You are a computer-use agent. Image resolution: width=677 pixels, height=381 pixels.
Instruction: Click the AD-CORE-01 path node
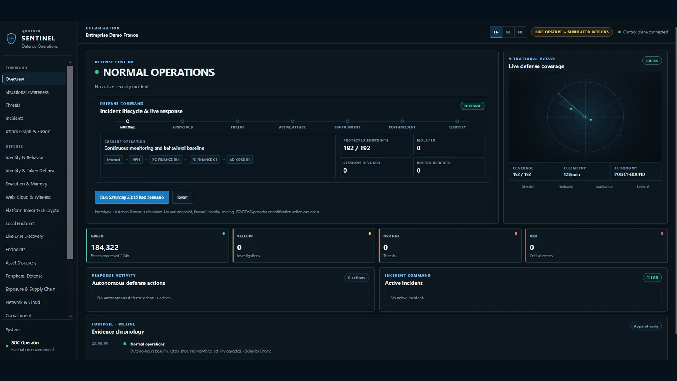239,160
